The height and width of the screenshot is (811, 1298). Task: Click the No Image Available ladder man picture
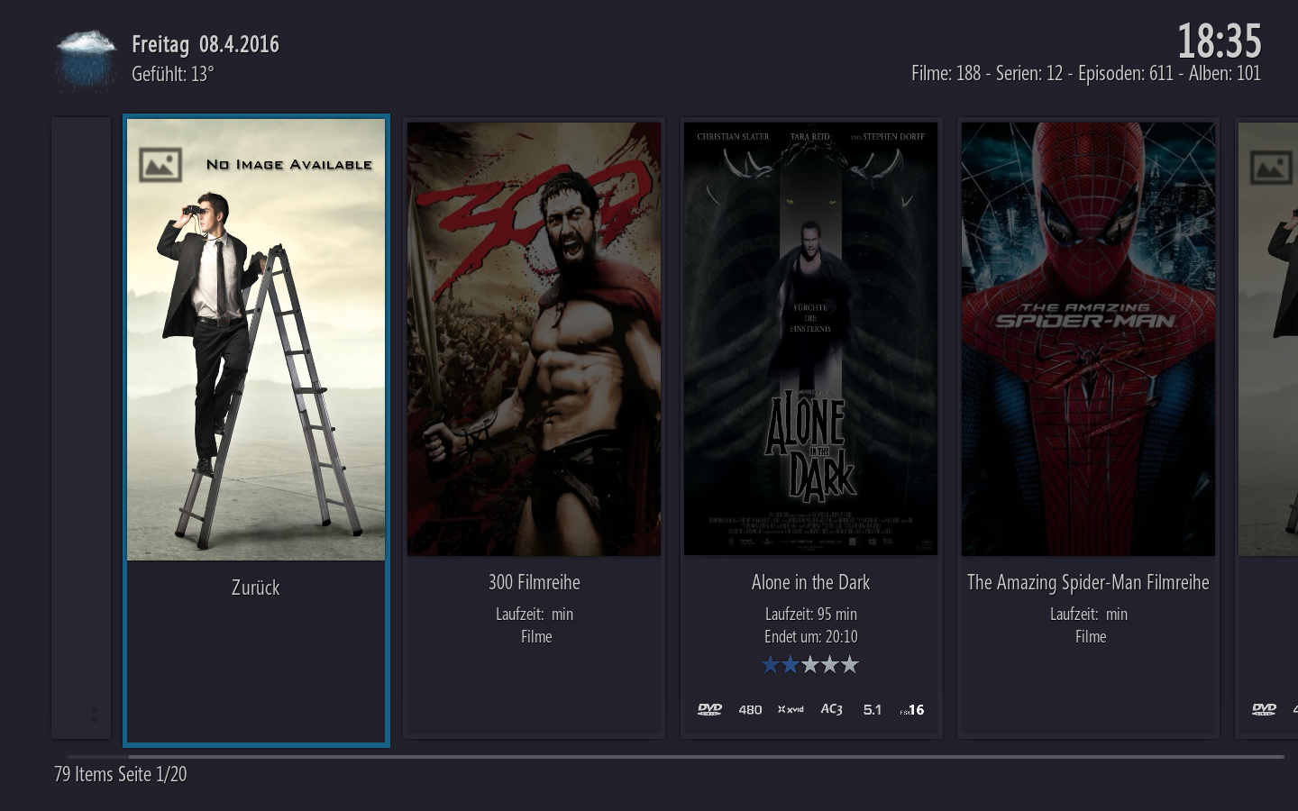click(x=256, y=340)
